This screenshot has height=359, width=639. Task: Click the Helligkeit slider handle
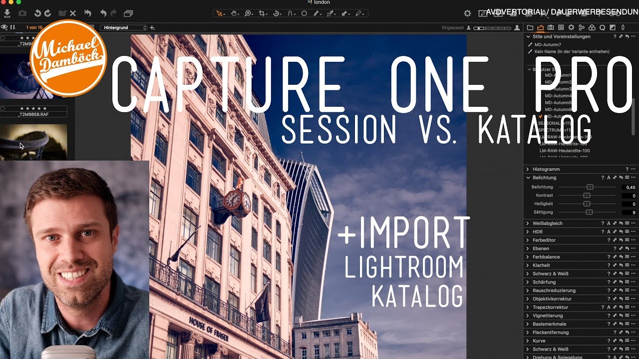(587, 204)
